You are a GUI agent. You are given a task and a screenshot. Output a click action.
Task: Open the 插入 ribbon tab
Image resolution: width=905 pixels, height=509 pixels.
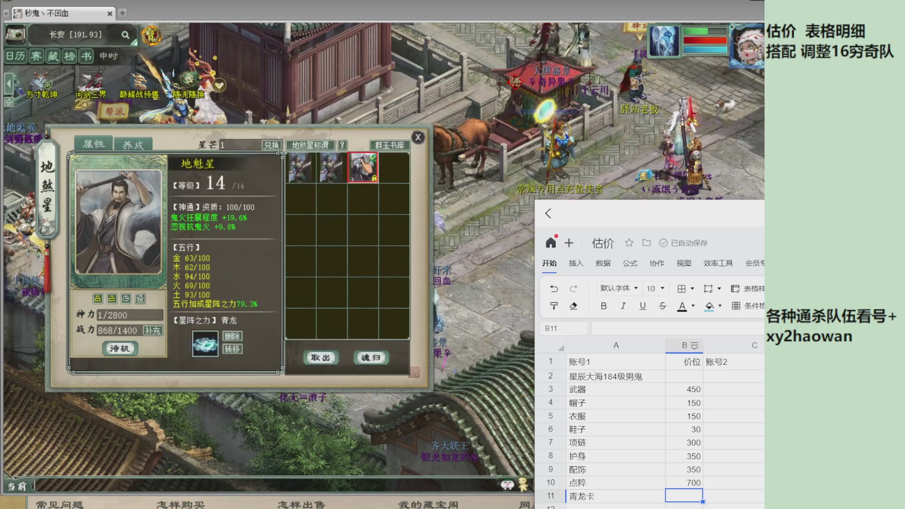click(576, 263)
